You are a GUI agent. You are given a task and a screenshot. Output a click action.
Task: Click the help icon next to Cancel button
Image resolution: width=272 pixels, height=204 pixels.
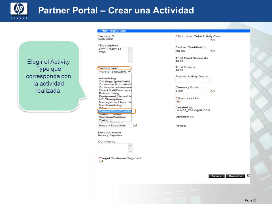point(249,176)
